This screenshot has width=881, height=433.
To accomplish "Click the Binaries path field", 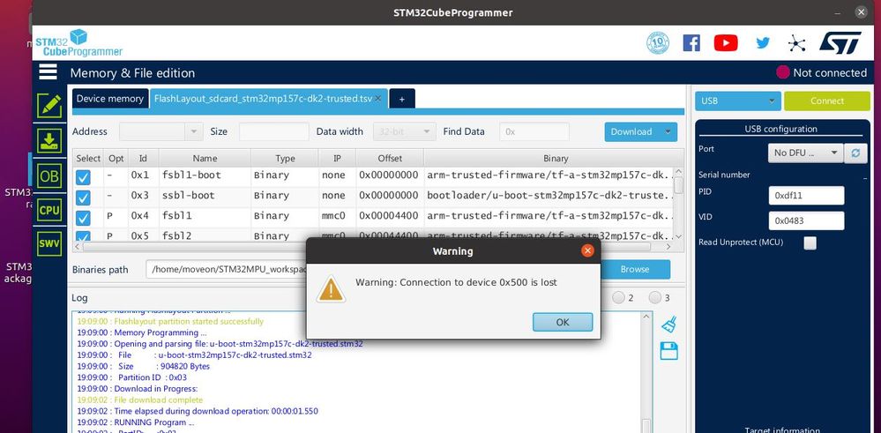I will 227,270.
